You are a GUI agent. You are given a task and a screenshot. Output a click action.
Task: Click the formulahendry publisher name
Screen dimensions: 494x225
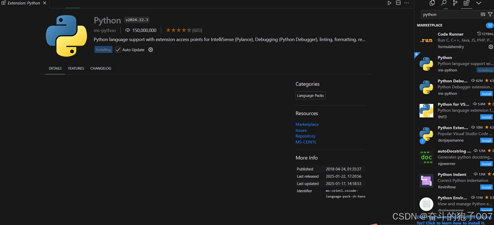tap(451, 47)
